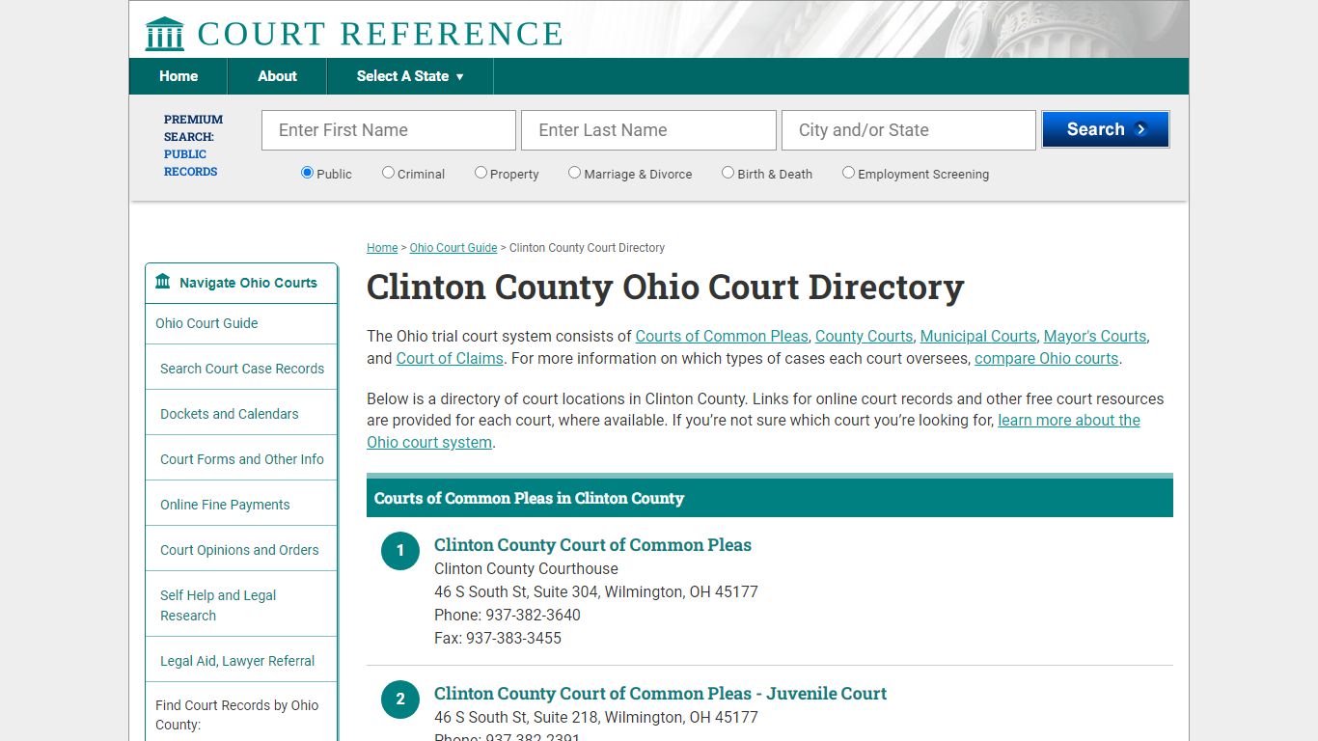Open Court Forms and Other Info sidebar item

[242, 459]
